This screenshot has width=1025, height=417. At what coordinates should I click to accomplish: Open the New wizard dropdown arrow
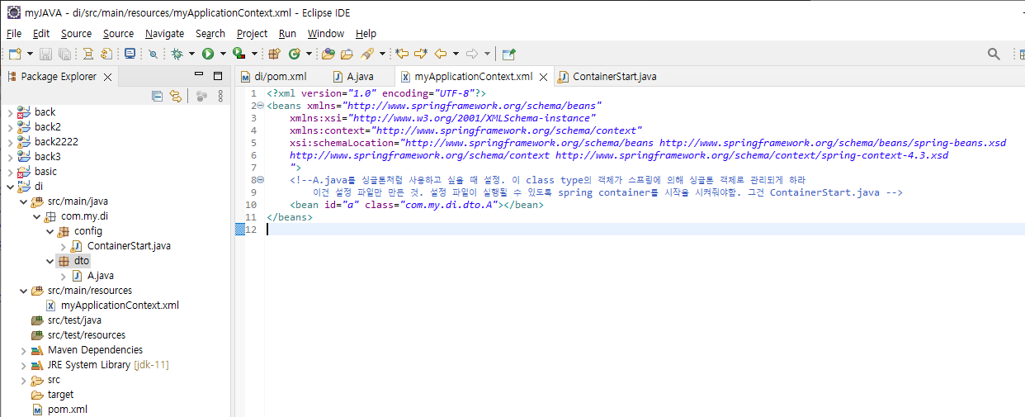(x=30, y=54)
